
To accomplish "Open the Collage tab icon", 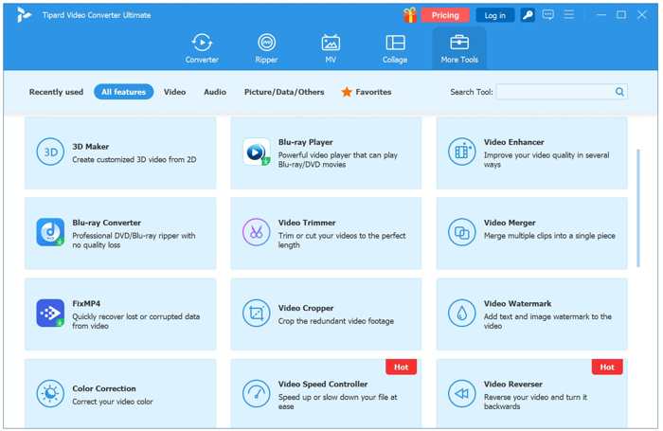I will (x=395, y=43).
